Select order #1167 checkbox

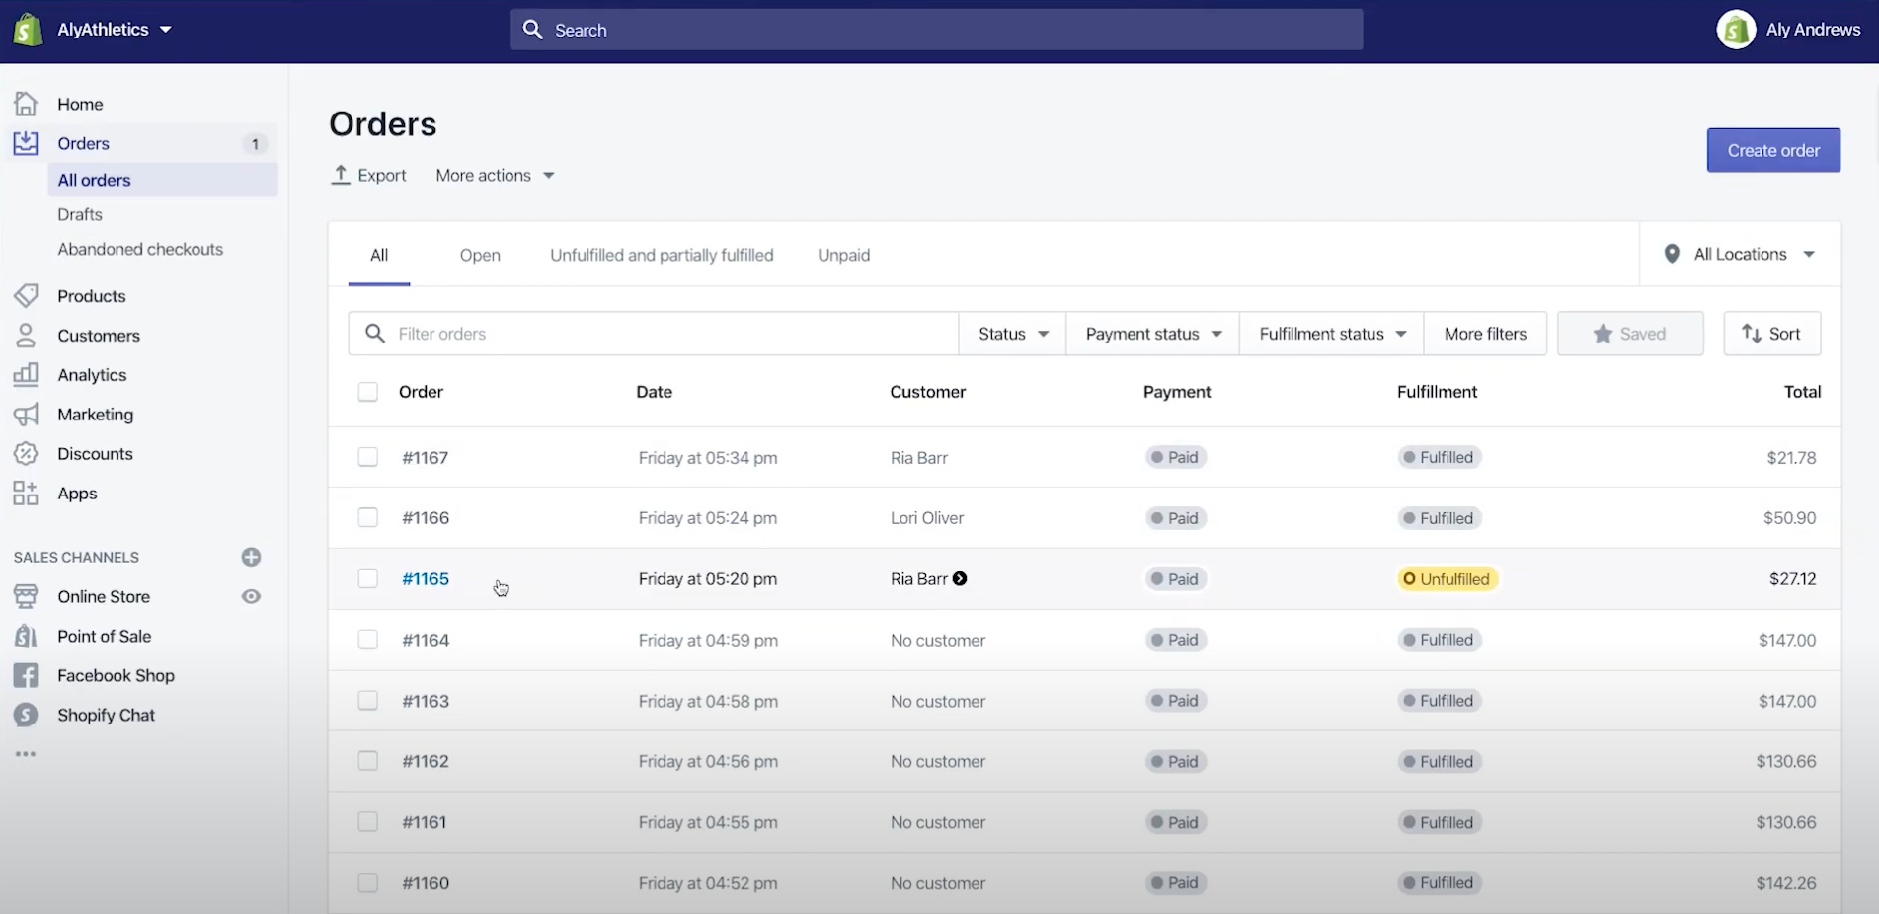pyautogui.click(x=367, y=457)
